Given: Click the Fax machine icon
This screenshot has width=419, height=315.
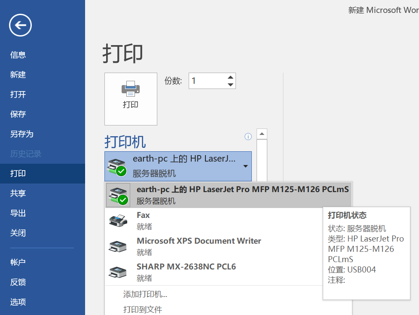Looking at the screenshot, I should pos(118,221).
